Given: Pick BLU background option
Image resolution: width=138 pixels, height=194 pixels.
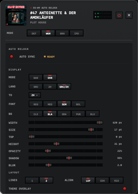Looking at the screenshot, I should (92, 114).
